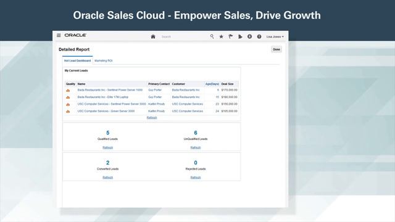Image resolution: width=395 pixels, height=222 pixels.
Task: Click the Primary Contact column header
Action: [159, 84]
